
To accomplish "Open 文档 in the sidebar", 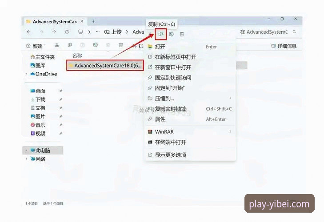I will 38,108.
